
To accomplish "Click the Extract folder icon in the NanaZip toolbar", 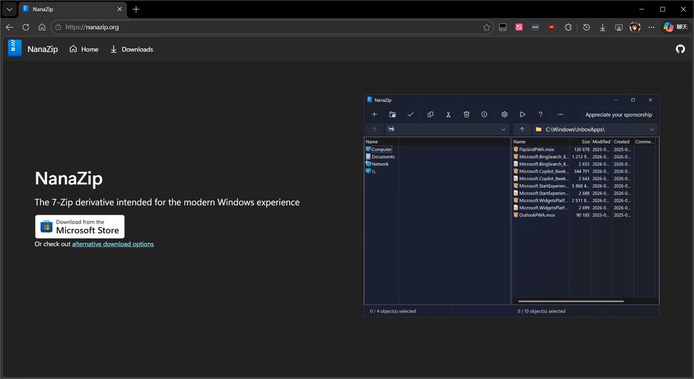I will 393,114.
